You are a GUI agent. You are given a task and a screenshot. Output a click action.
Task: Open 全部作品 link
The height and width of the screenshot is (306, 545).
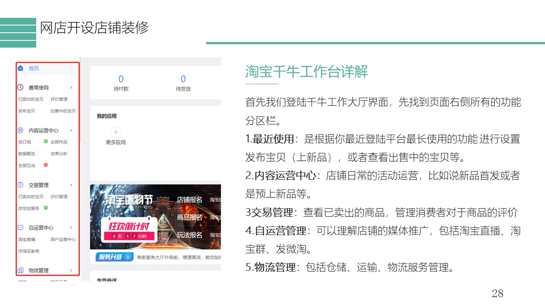(59, 142)
